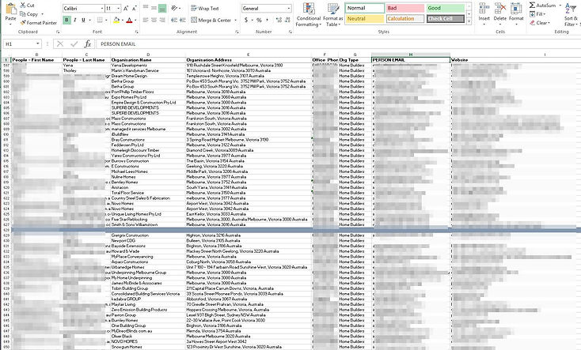
Task: Open the Clear menu in Editing
Action: 540,23
